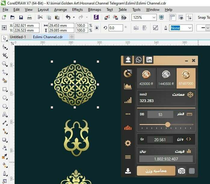Image resolution: width=210 pixels, height=184 pixels.
Task: Choose the Ellipse tool
Action: point(5,98)
